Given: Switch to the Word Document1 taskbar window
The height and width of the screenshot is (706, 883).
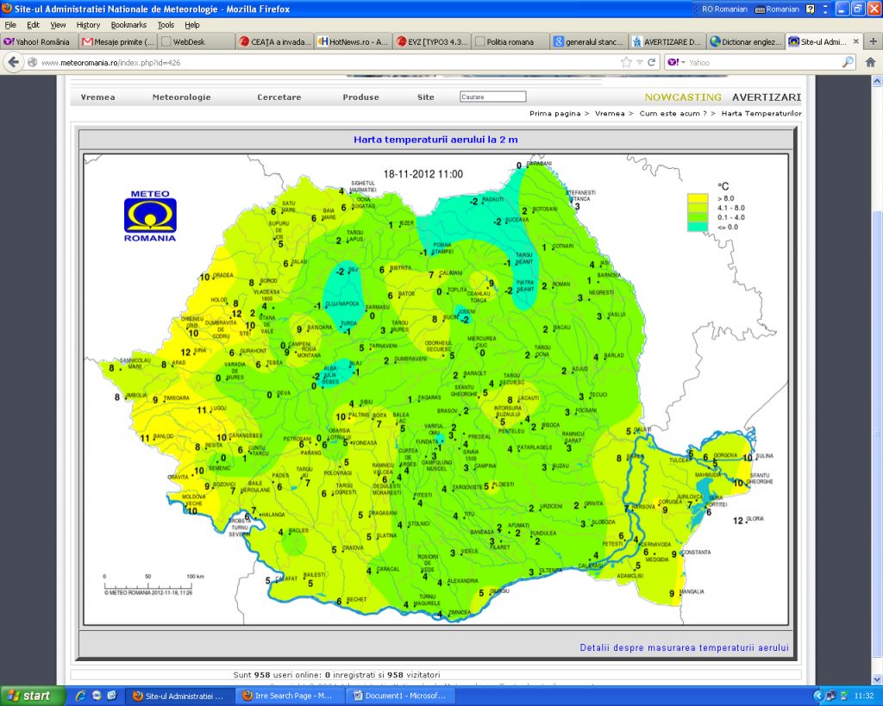Looking at the screenshot, I should point(402,695).
